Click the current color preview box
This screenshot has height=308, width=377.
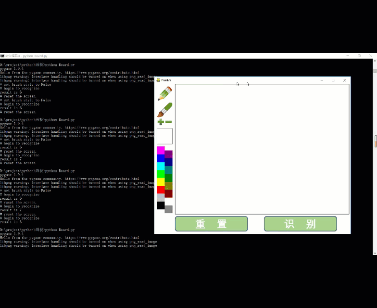click(164, 136)
